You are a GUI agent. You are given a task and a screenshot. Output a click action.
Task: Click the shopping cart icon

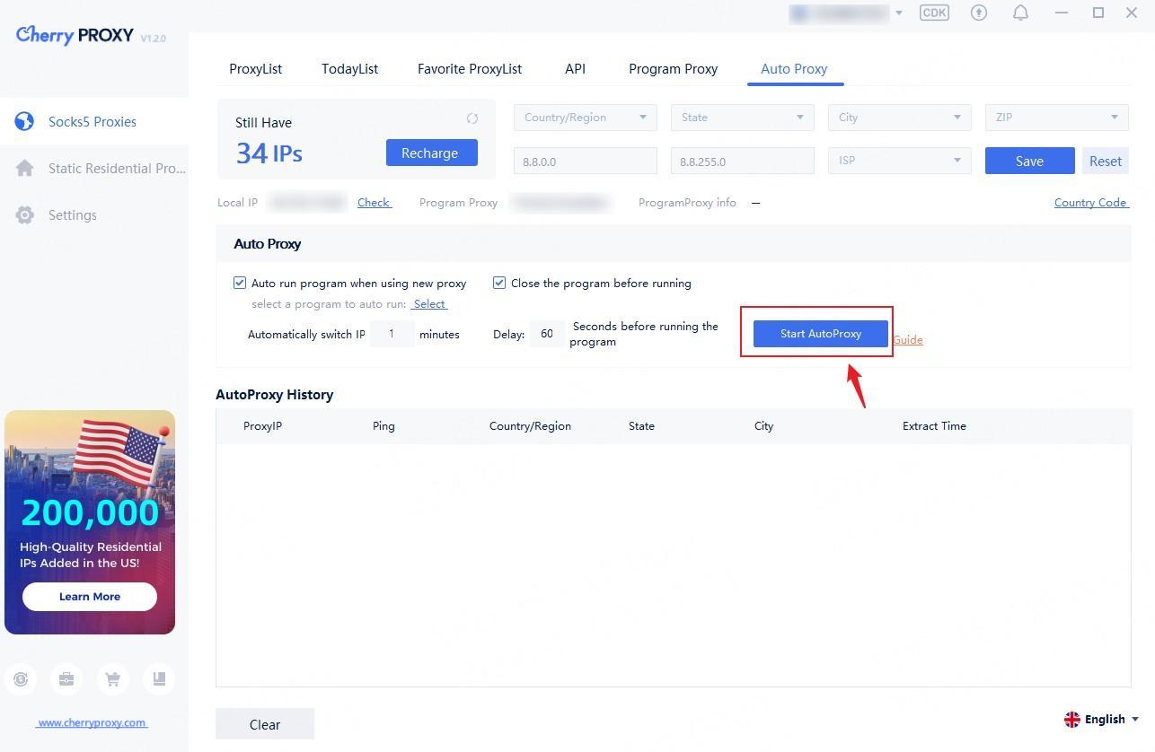[x=113, y=679]
